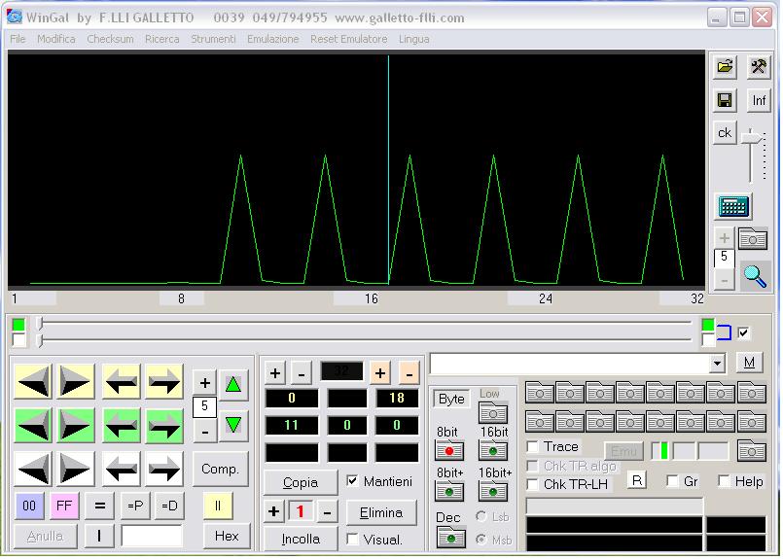Click green solid right triangle arrow
Viewport: 783px width, 559px height.
pyautogui.click(x=75, y=425)
